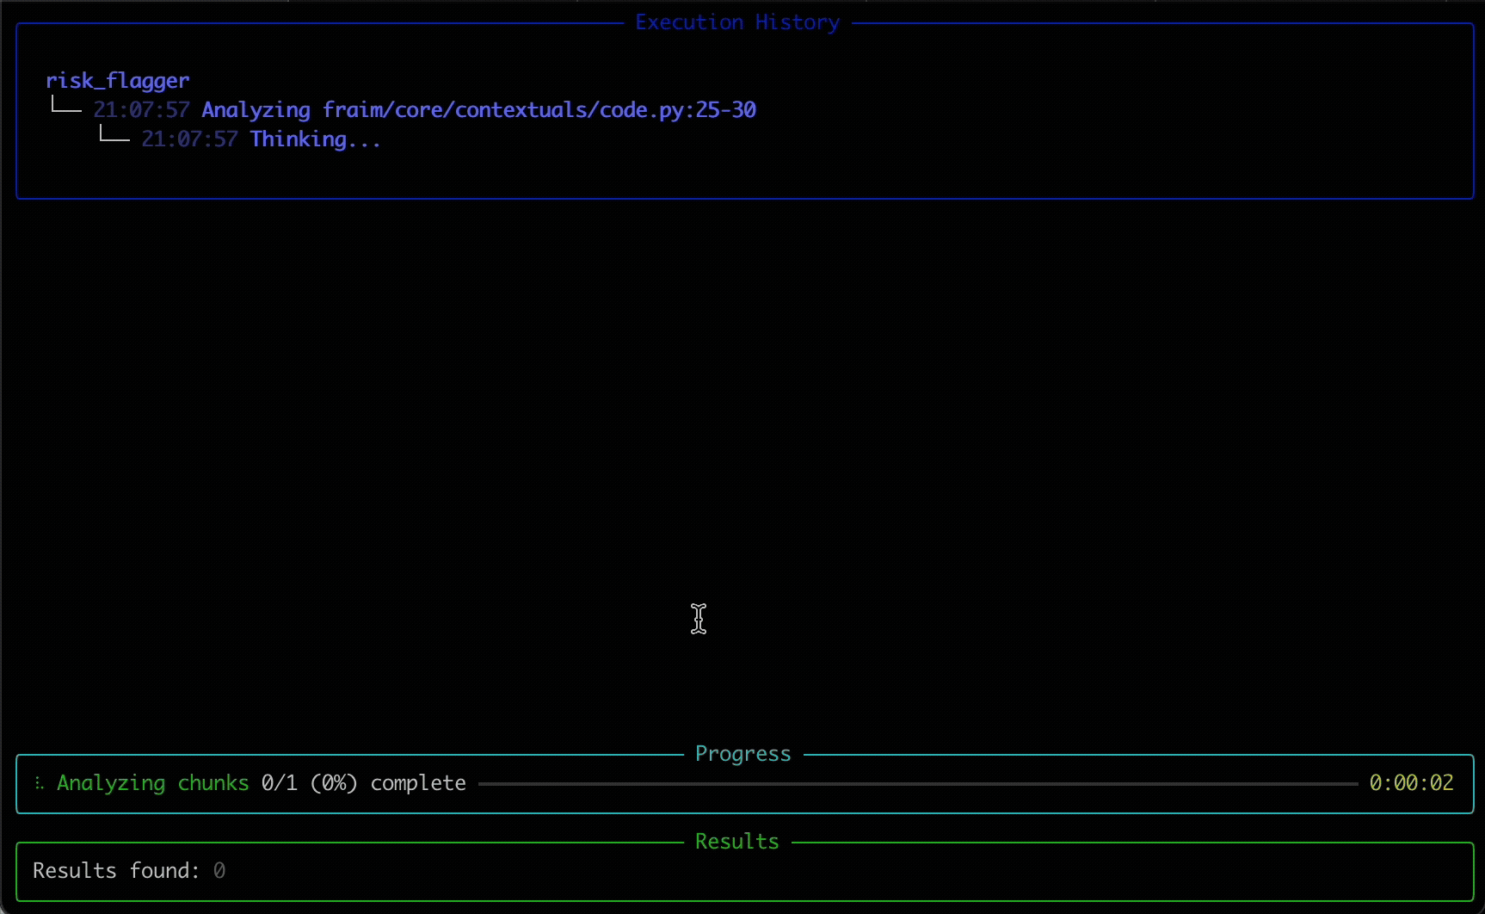The width and height of the screenshot is (1485, 914).
Task: Click the spinner icon beside Analyzing chunks
Action: [39, 783]
